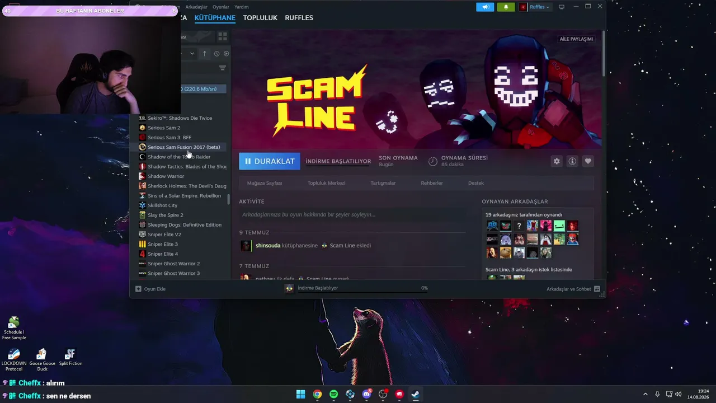Select Sniper Ghost Warrior 2 in library
Viewport: 716px width, 403px height.
tap(183, 264)
